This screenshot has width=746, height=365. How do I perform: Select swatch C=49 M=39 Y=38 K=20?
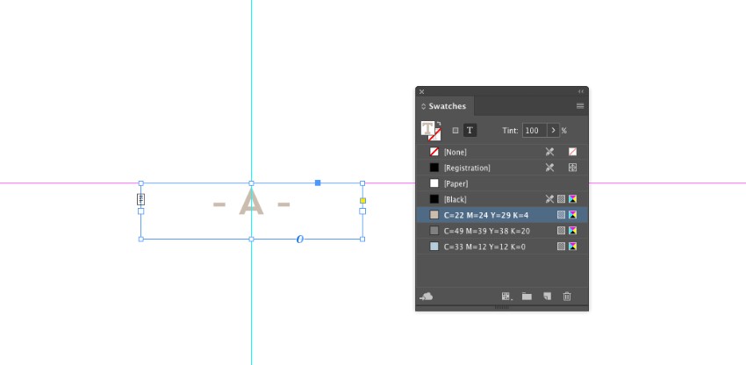click(501, 231)
